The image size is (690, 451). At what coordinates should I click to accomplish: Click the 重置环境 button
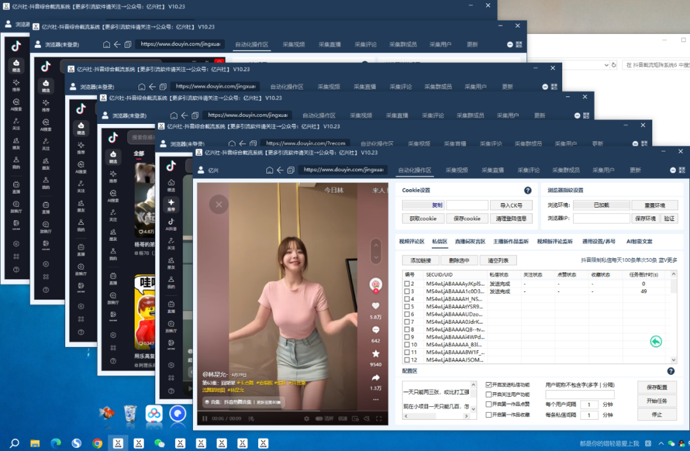[655, 205]
